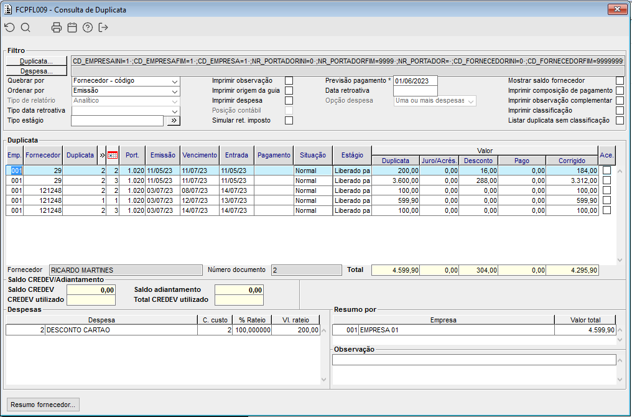Click the red calendar column header icon
Image resolution: width=632 pixels, height=417 pixels.
[113, 155]
